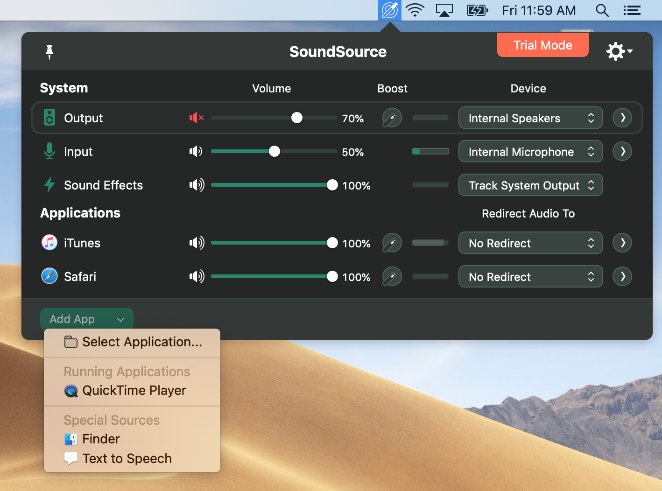Screen dimensions: 662x491
Task: Click the Add App dropdown button
Action: (87, 319)
